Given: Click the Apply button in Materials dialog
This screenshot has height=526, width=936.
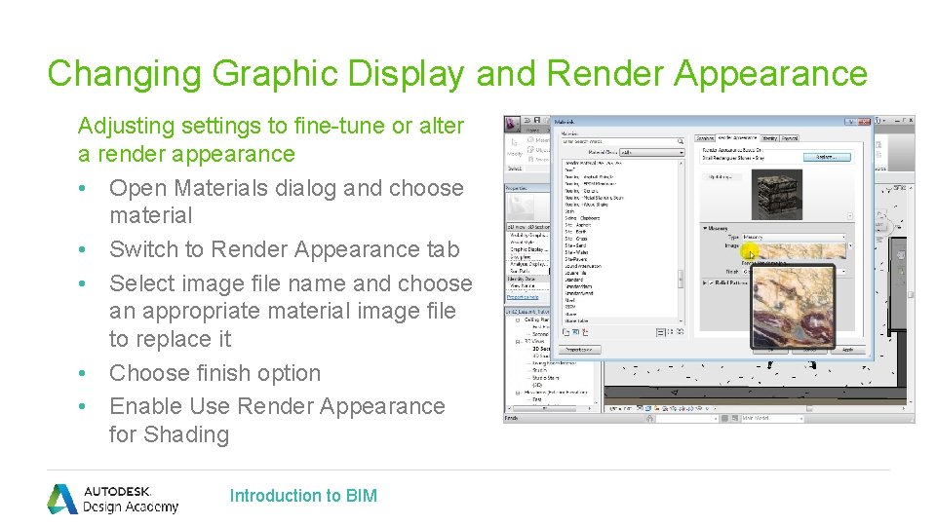Looking at the screenshot, I should [847, 350].
